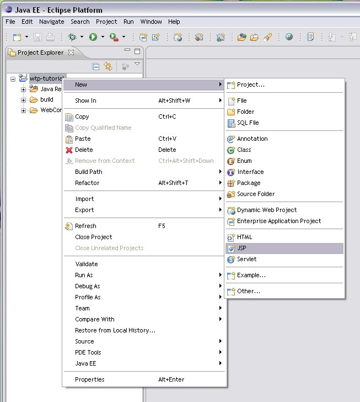Click Copy in the context menu
Viewport: 360px width, 402px height.
pos(144,117)
